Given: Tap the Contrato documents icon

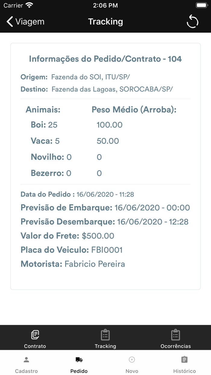Looking at the screenshot, I should (x=35, y=335).
